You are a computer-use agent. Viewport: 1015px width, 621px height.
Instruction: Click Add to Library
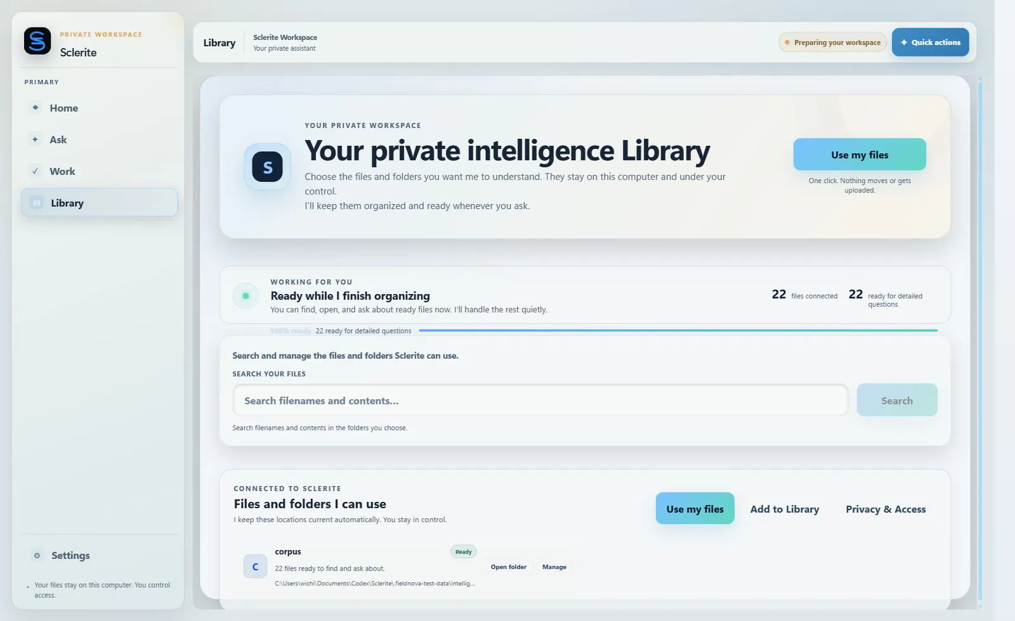click(785, 509)
